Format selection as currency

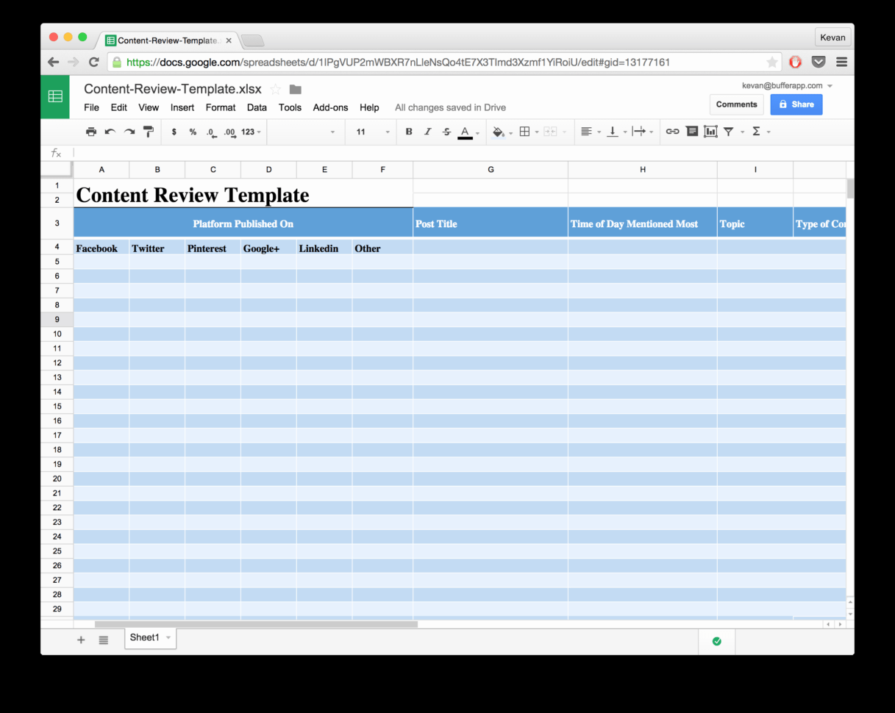[x=174, y=132]
